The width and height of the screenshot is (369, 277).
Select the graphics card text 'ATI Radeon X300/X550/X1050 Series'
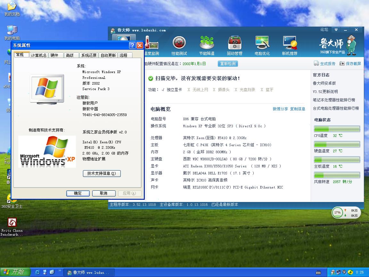(x=215, y=166)
